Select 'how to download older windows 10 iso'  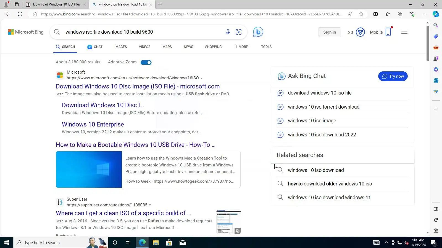tap(330, 184)
